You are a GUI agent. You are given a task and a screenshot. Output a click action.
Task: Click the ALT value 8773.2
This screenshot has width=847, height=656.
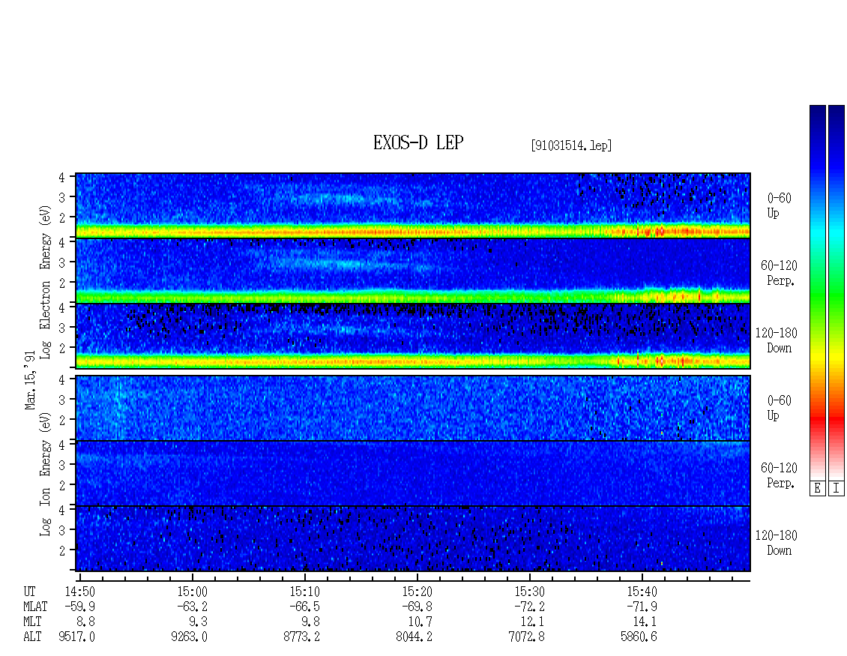pyautogui.click(x=301, y=637)
